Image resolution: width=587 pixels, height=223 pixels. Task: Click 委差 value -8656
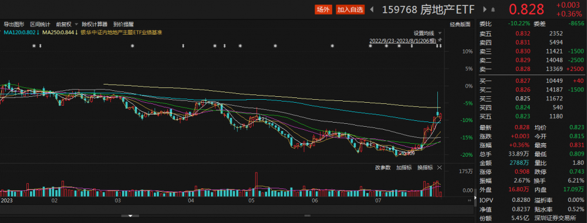[576, 24]
